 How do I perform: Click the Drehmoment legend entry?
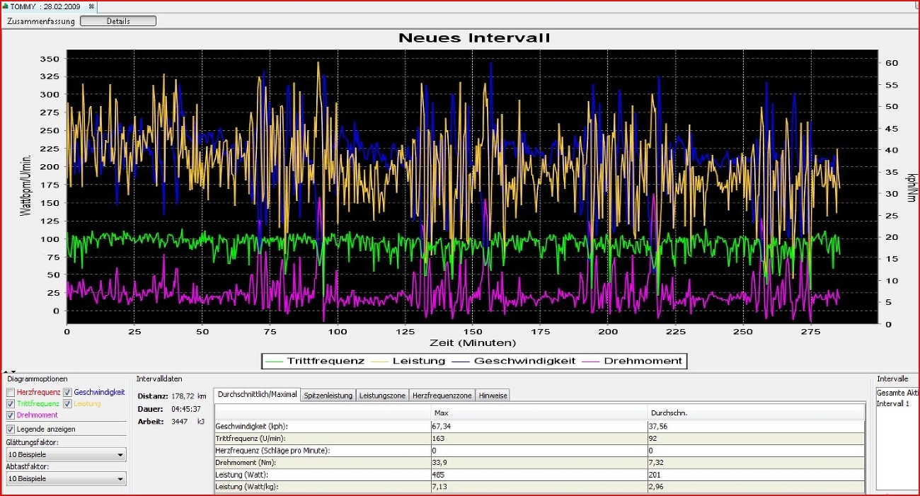pyautogui.click(x=632, y=361)
